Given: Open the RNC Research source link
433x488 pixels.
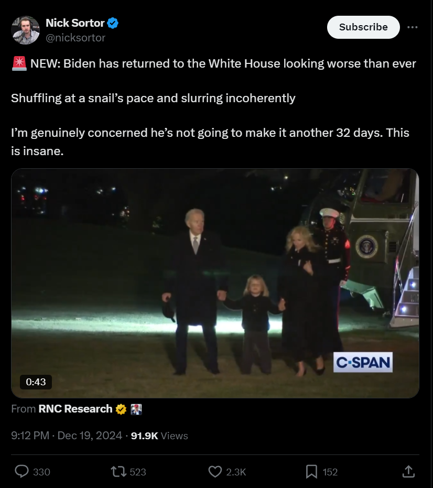Looking at the screenshot, I should pyautogui.click(x=75, y=409).
